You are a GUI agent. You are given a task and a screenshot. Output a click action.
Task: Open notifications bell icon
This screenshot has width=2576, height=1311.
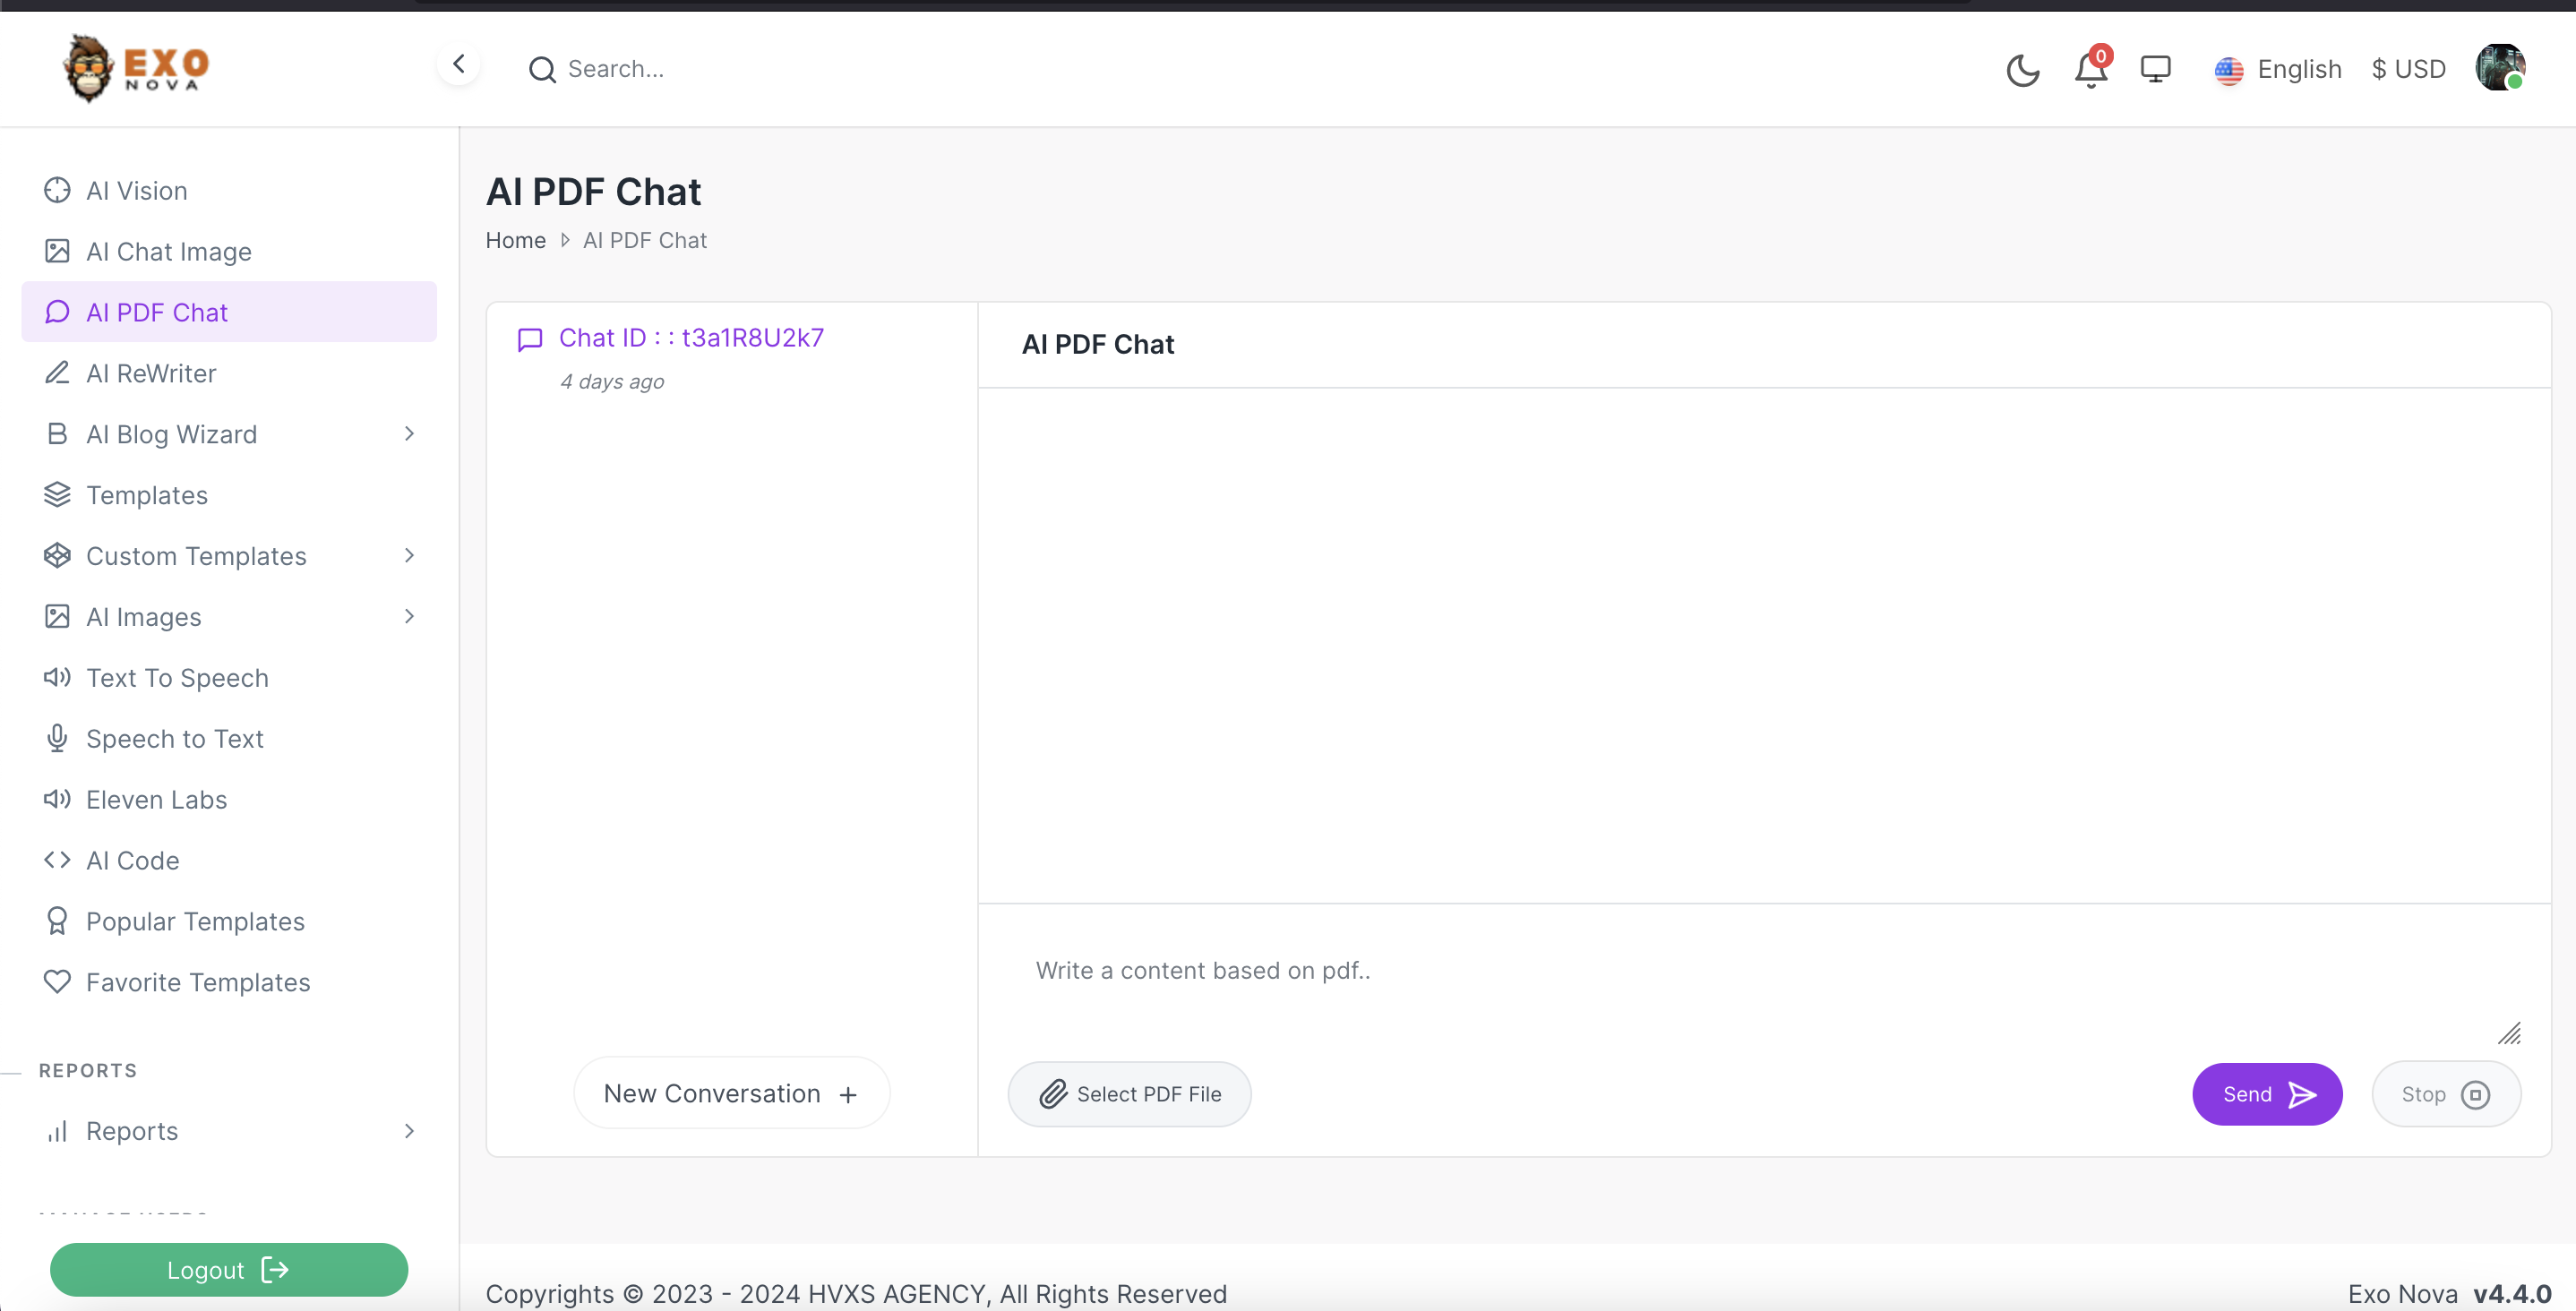click(x=2090, y=70)
